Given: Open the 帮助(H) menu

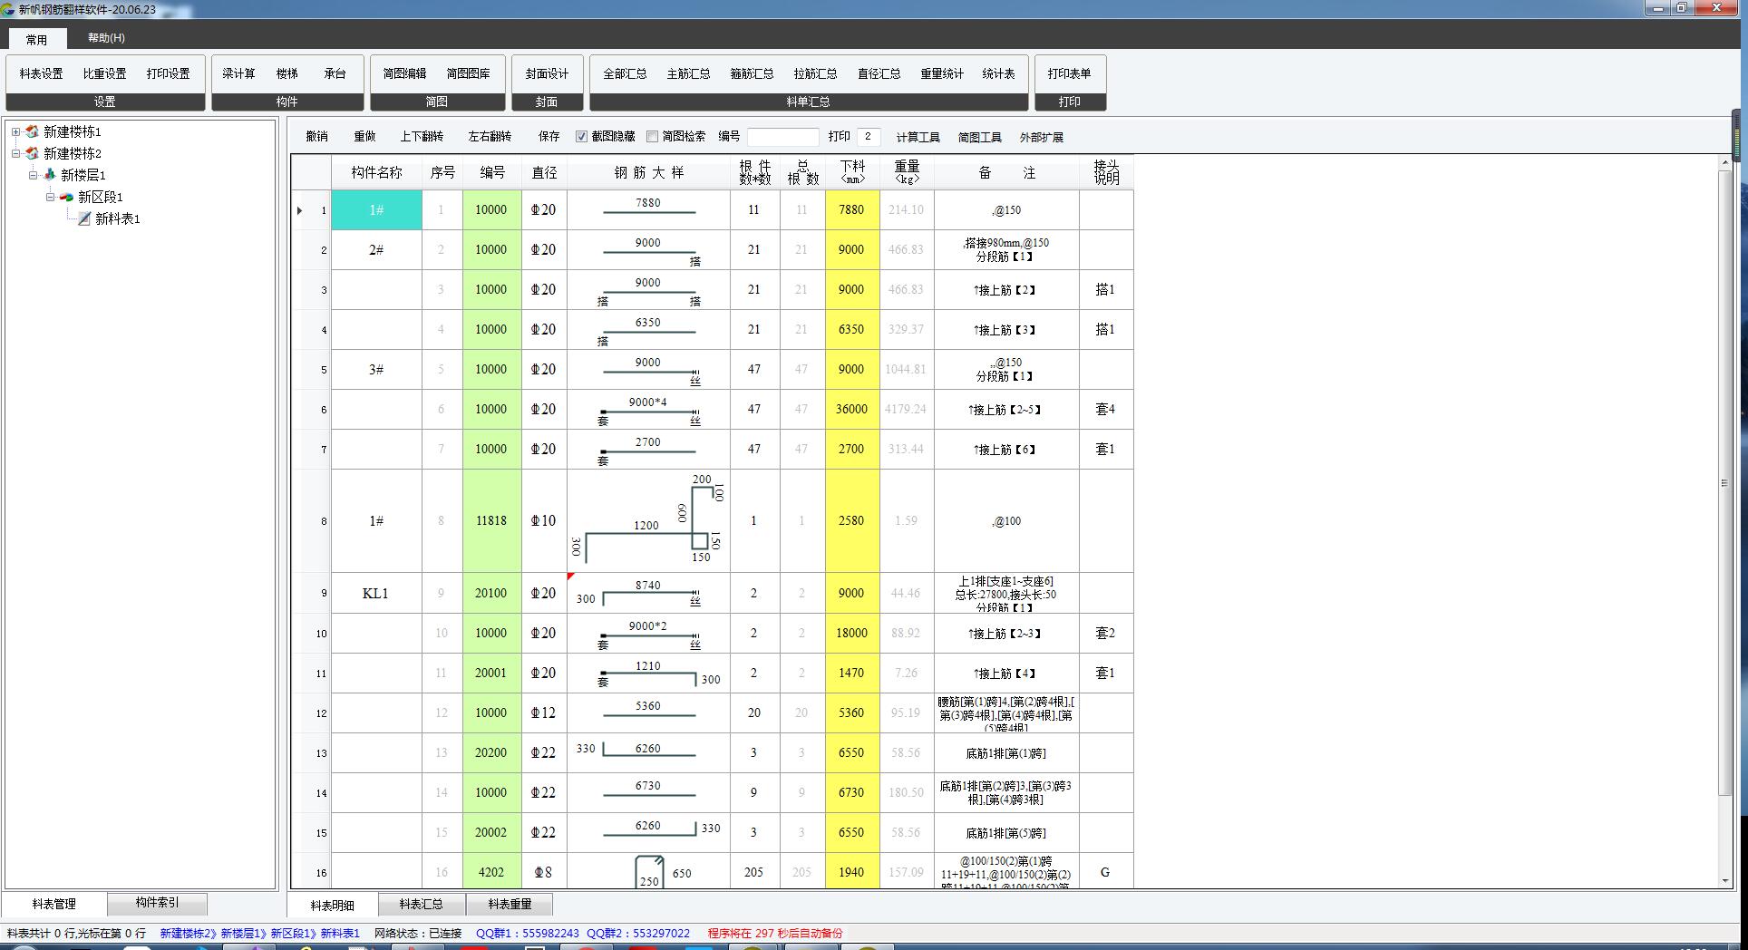Looking at the screenshot, I should click(106, 38).
